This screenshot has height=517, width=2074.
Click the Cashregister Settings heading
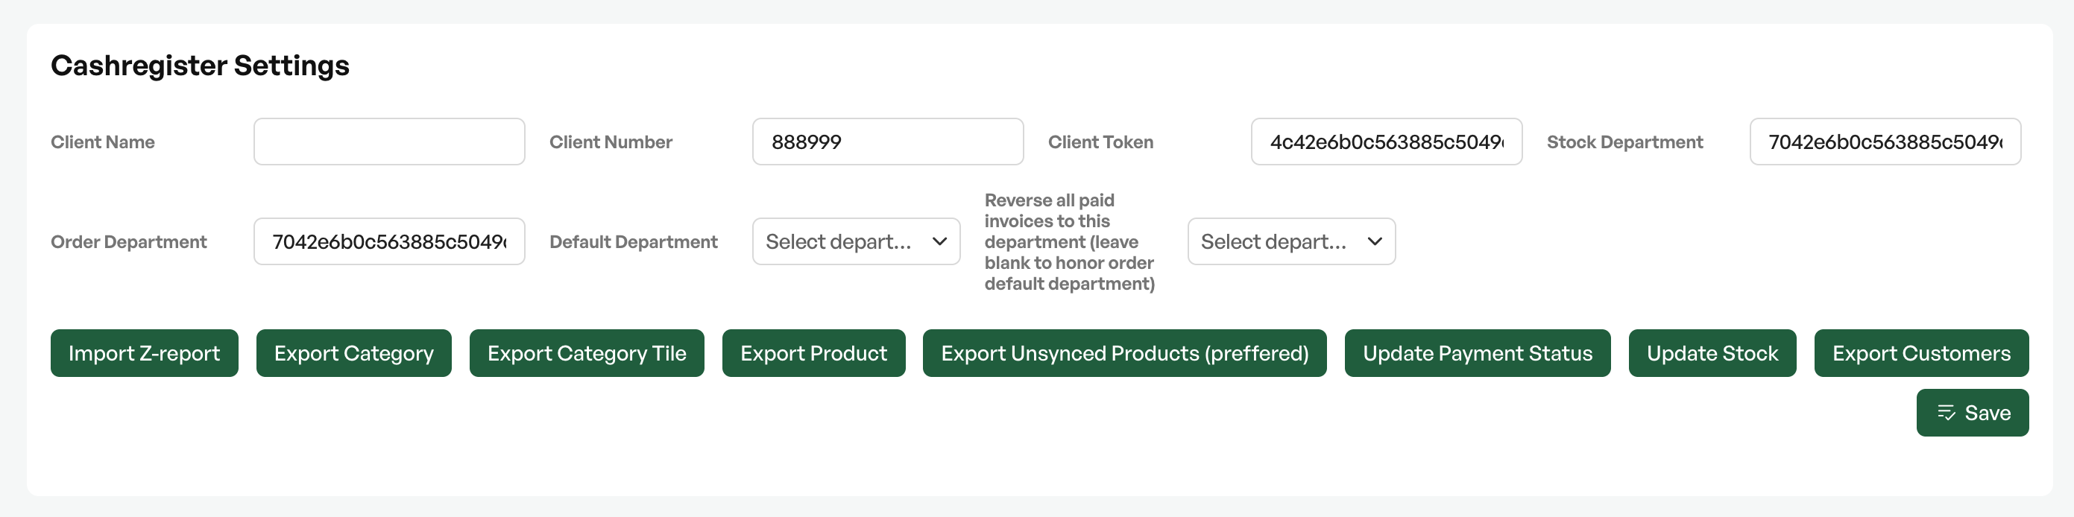200,65
